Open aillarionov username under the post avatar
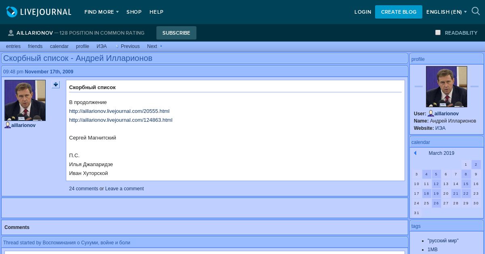 [x=23, y=125]
